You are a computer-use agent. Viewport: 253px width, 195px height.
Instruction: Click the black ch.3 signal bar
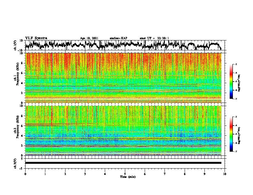[123, 163]
